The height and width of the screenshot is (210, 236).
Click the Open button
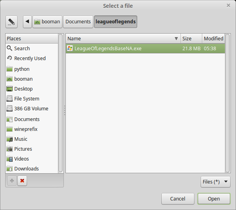pos(214,199)
